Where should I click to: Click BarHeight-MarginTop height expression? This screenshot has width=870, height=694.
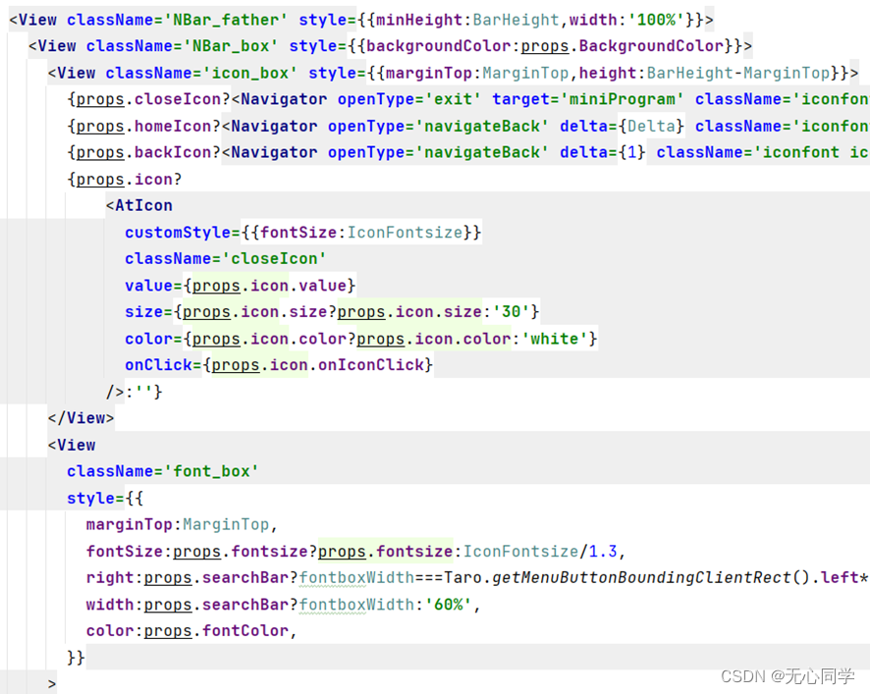[x=738, y=74]
